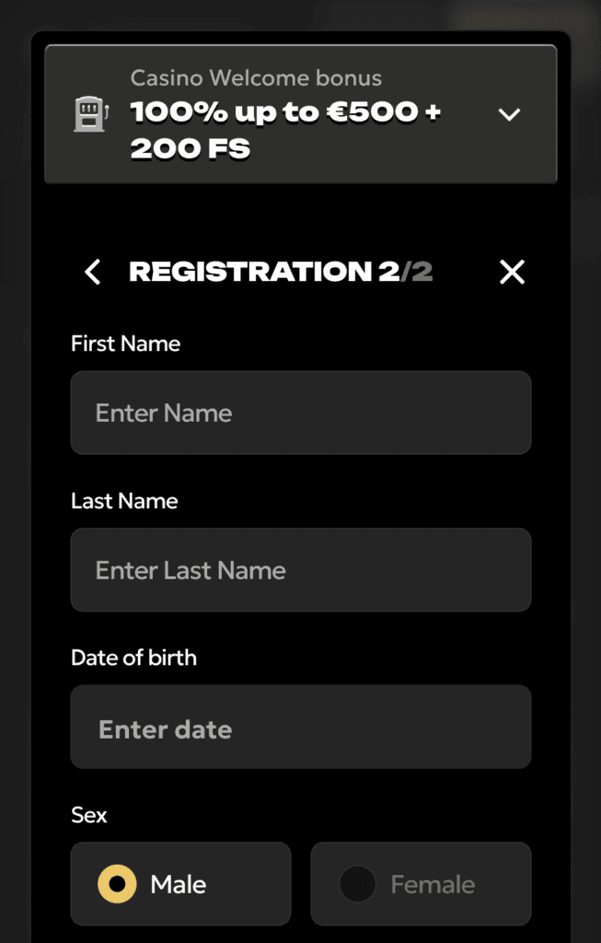601x943 pixels.
Task: Click the Casino Welcome bonus title
Action: [x=256, y=77]
